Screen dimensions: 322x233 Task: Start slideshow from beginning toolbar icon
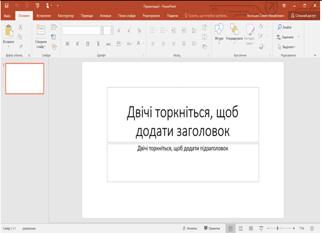pyautogui.click(x=37, y=6)
